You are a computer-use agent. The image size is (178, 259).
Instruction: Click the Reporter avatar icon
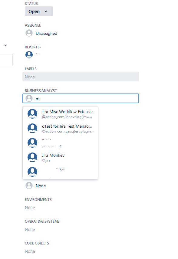tap(29, 55)
